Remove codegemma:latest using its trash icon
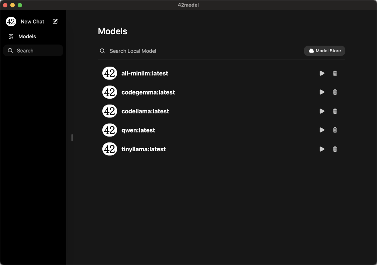377x265 pixels. pyautogui.click(x=335, y=92)
